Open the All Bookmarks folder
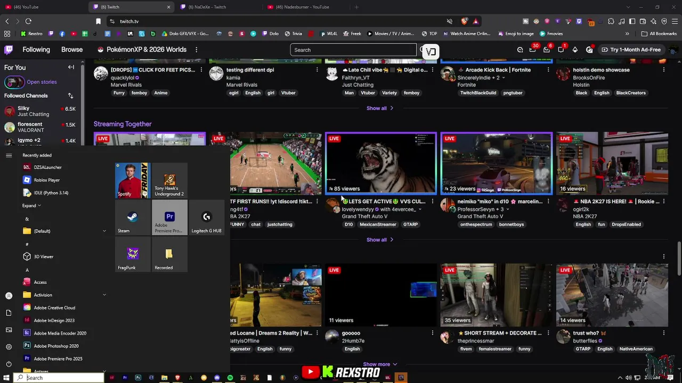682x383 pixels. [x=659, y=34]
